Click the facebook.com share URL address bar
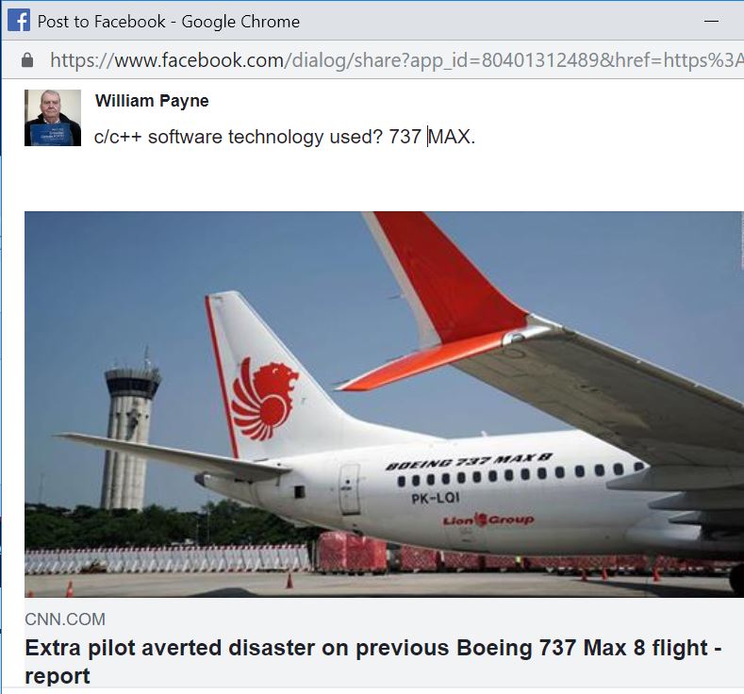The width and height of the screenshot is (744, 694). (396, 60)
